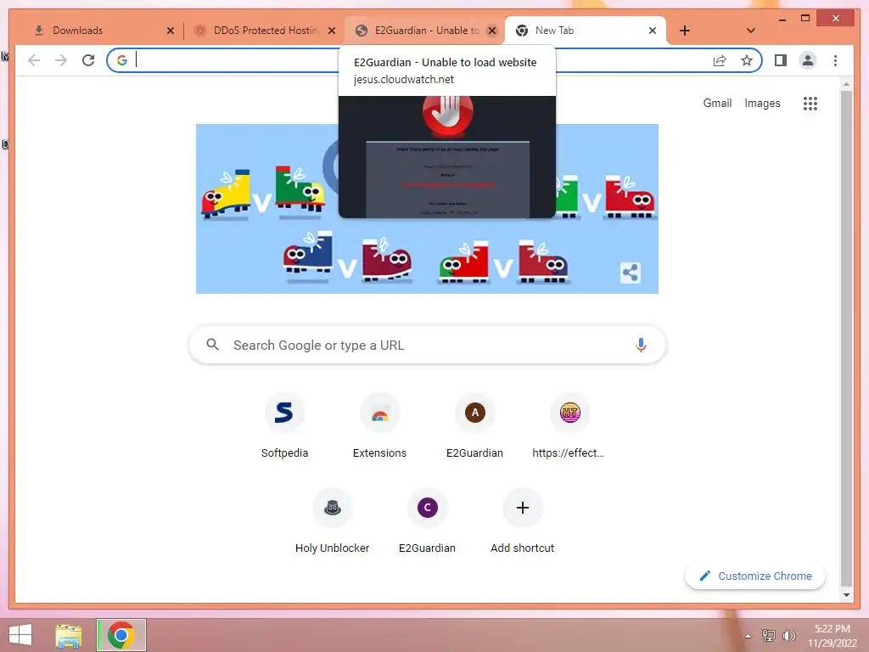Open the https://effect... shortcut
The height and width of the screenshot is (652, 869).
[x=569, y=426]
